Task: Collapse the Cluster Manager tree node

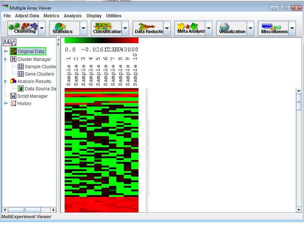Action: [x=6, y=59]
